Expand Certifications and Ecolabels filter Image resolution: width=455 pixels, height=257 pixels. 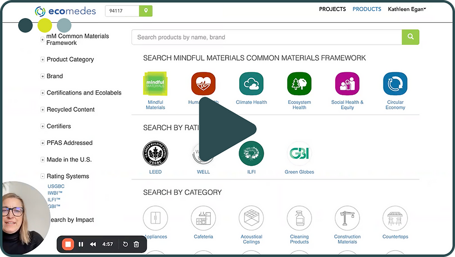click(42, 93)
